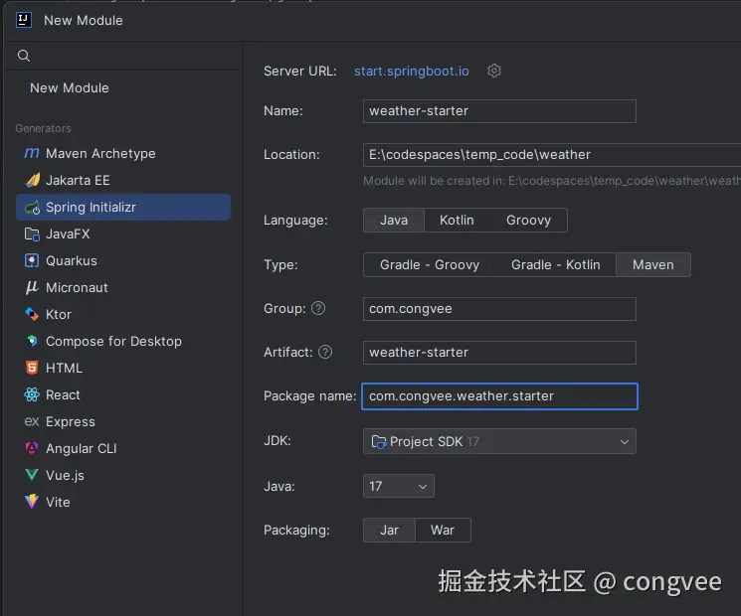This screenshot has width=741, height=616.
Task: Select HTML generator
Action: [x=123, y=368]
